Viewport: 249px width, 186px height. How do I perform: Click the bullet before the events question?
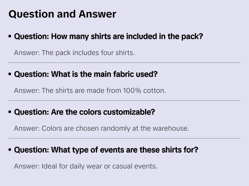tap(10, 150)
